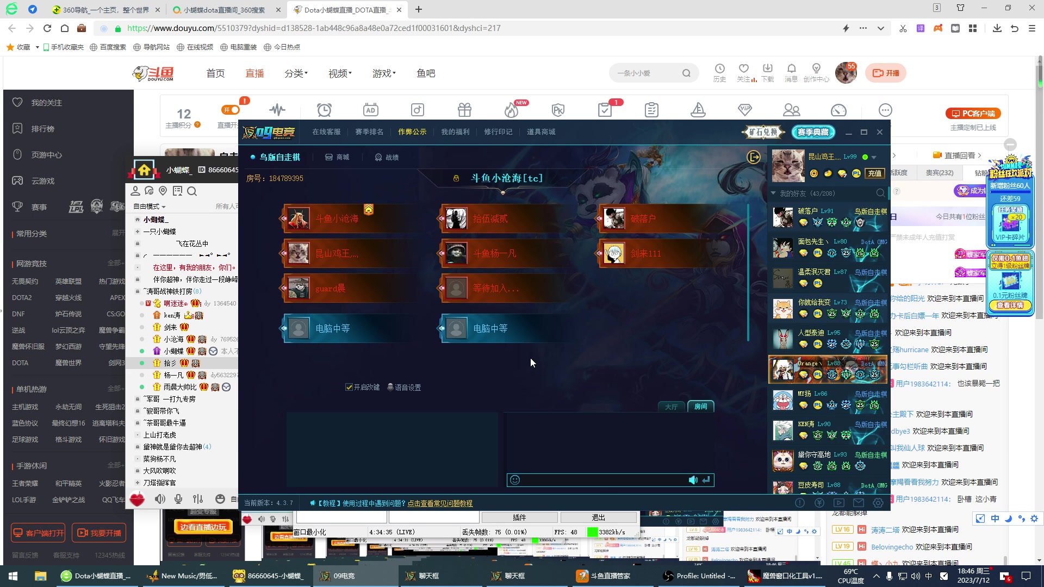Open the 自由模式 mode dropdown

149,207
